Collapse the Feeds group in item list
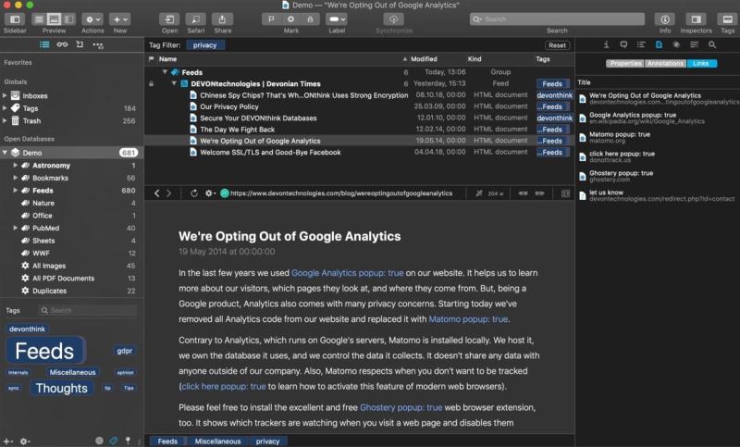The image size is (740, 447). (x=165, y=72)
